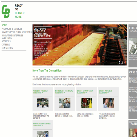Open Products & Services menu item
137x137 pixels.
point(12,29)
